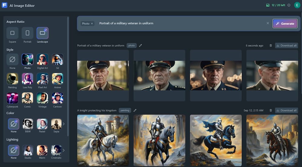Screen dimensions: 302x167
Task: Choose the Pixel Art style
Action: click(x=43, y=79)
